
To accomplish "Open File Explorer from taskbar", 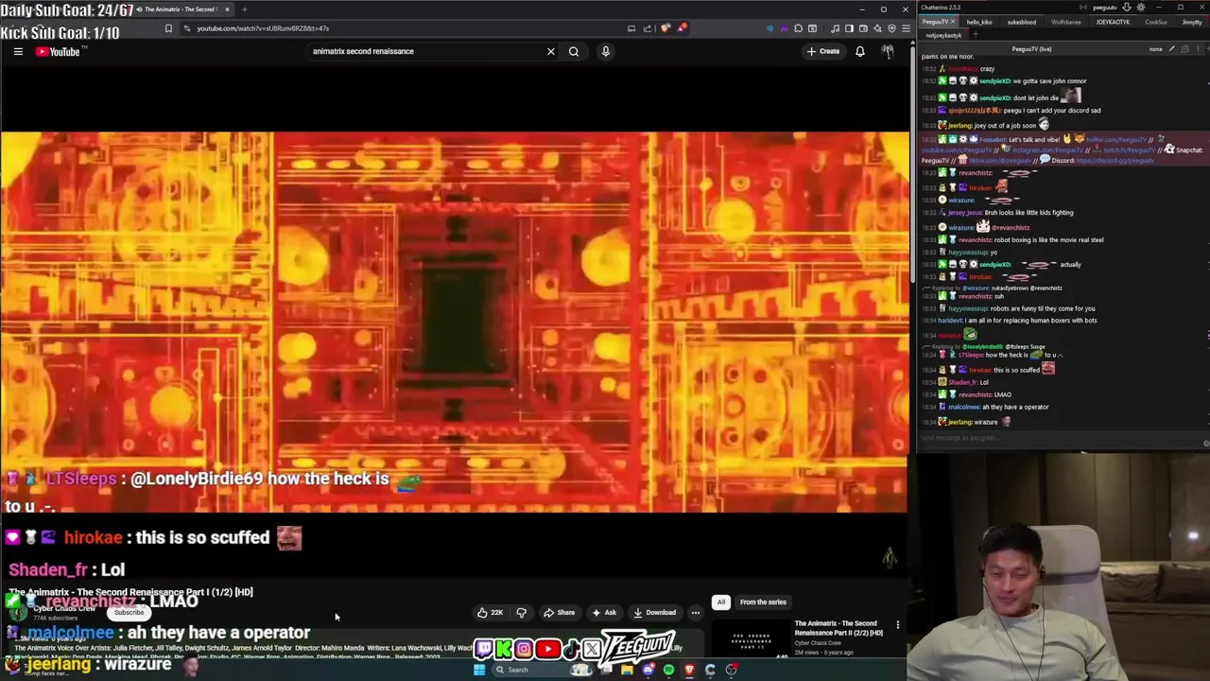I will 627,670.
